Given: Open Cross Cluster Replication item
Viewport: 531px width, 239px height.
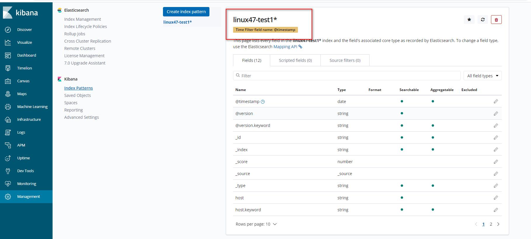Looking at the screenshot, I should coord(88,41).
